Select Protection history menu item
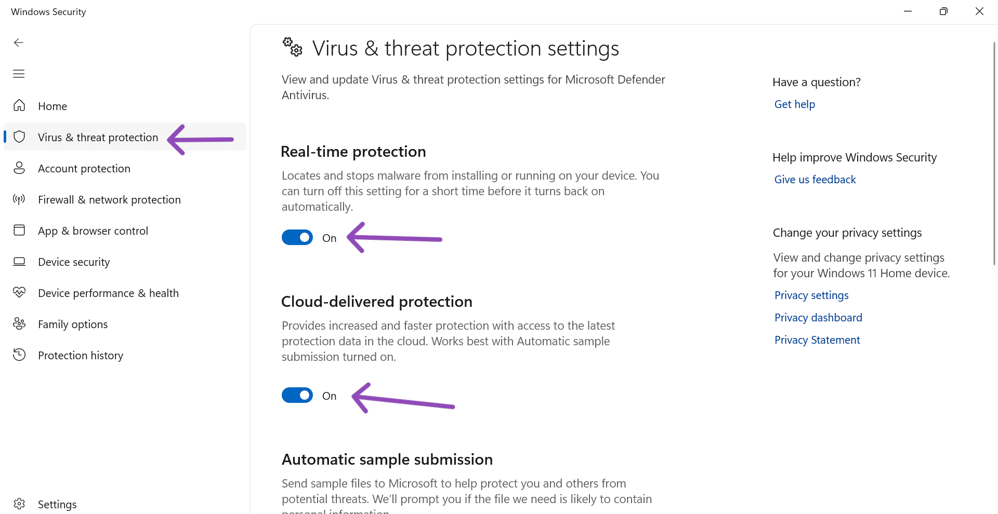 (81, 356)
